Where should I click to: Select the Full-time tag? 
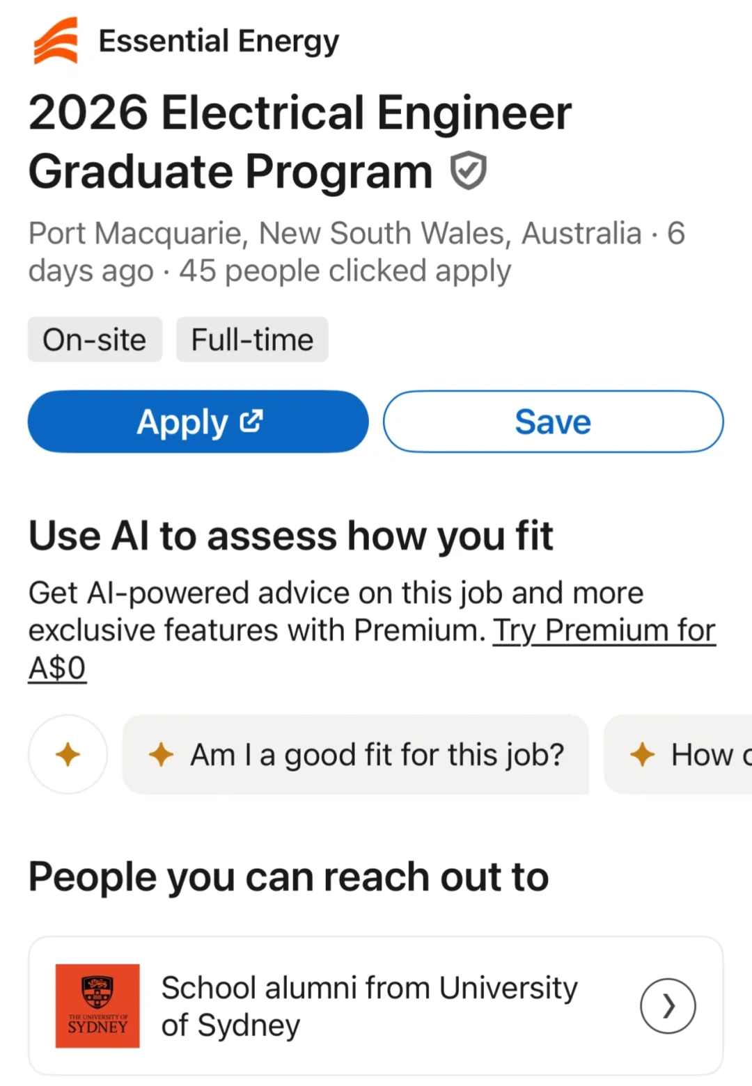tap(252, 340)
